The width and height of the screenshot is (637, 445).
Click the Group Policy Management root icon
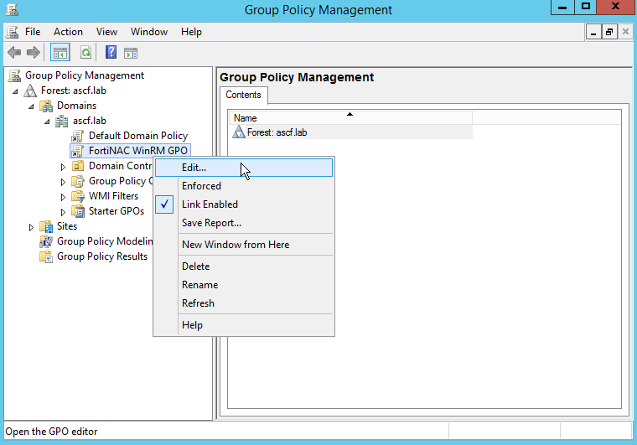[x=14, y=75]
